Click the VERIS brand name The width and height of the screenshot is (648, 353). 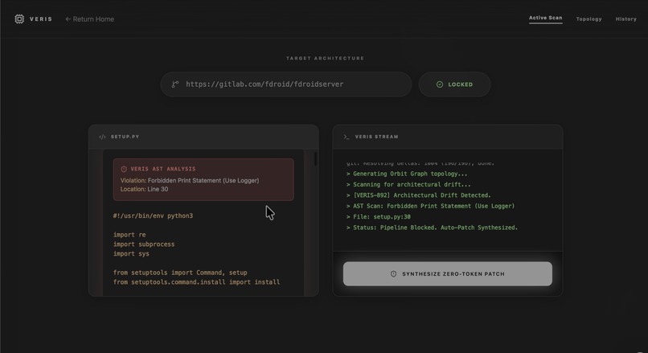[x=41, y=19]
